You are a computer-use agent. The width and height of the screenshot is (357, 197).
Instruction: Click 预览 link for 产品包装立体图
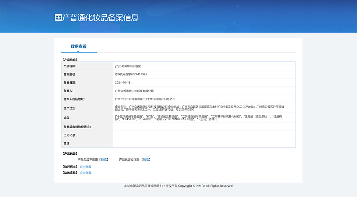click(146, 160)
